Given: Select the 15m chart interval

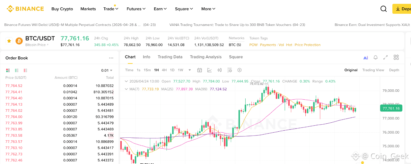Looking at the screenshot, I should pos(147,70).
